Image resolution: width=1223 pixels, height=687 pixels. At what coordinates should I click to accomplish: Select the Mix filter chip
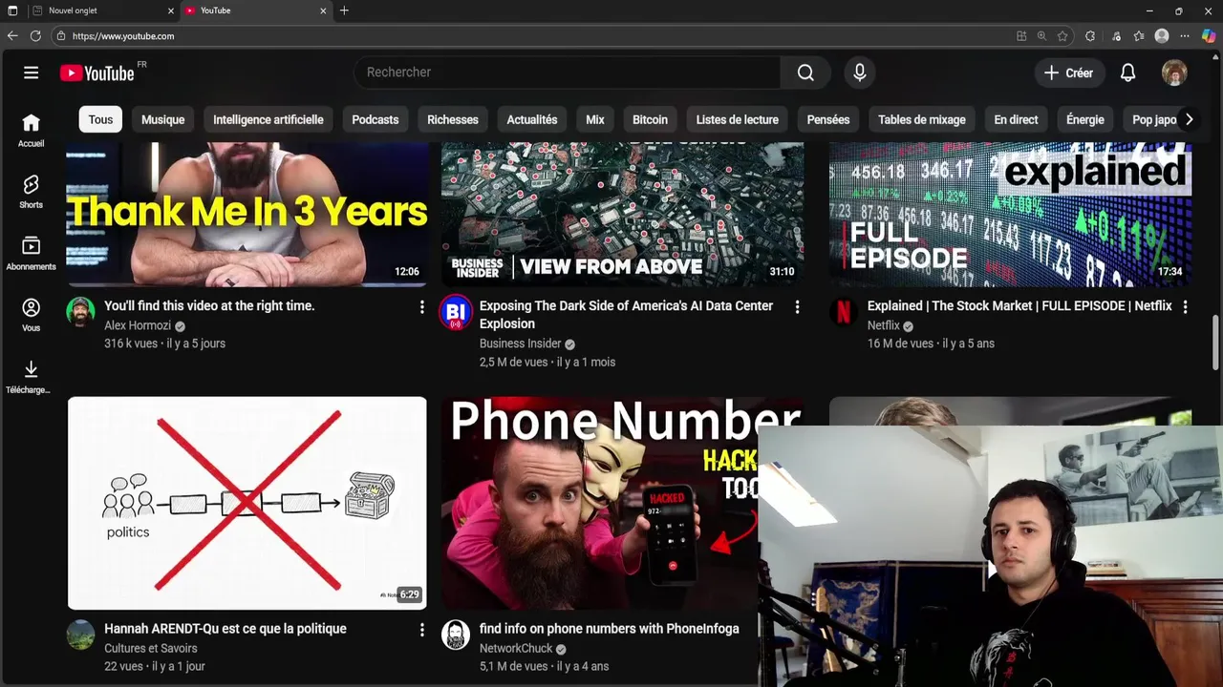pyautogui.click(x=595, y=119)
